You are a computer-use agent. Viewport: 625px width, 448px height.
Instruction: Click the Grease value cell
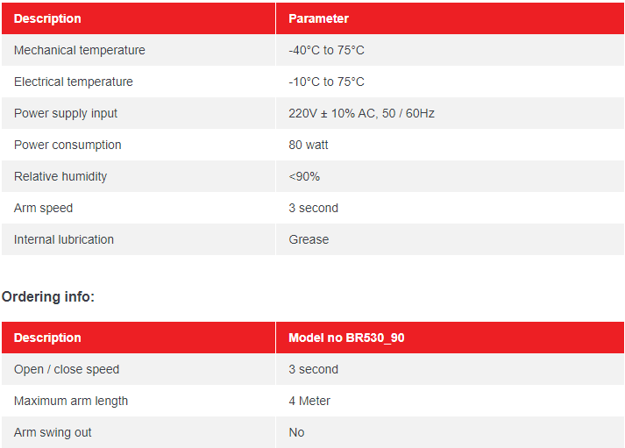tap(309, 239)
